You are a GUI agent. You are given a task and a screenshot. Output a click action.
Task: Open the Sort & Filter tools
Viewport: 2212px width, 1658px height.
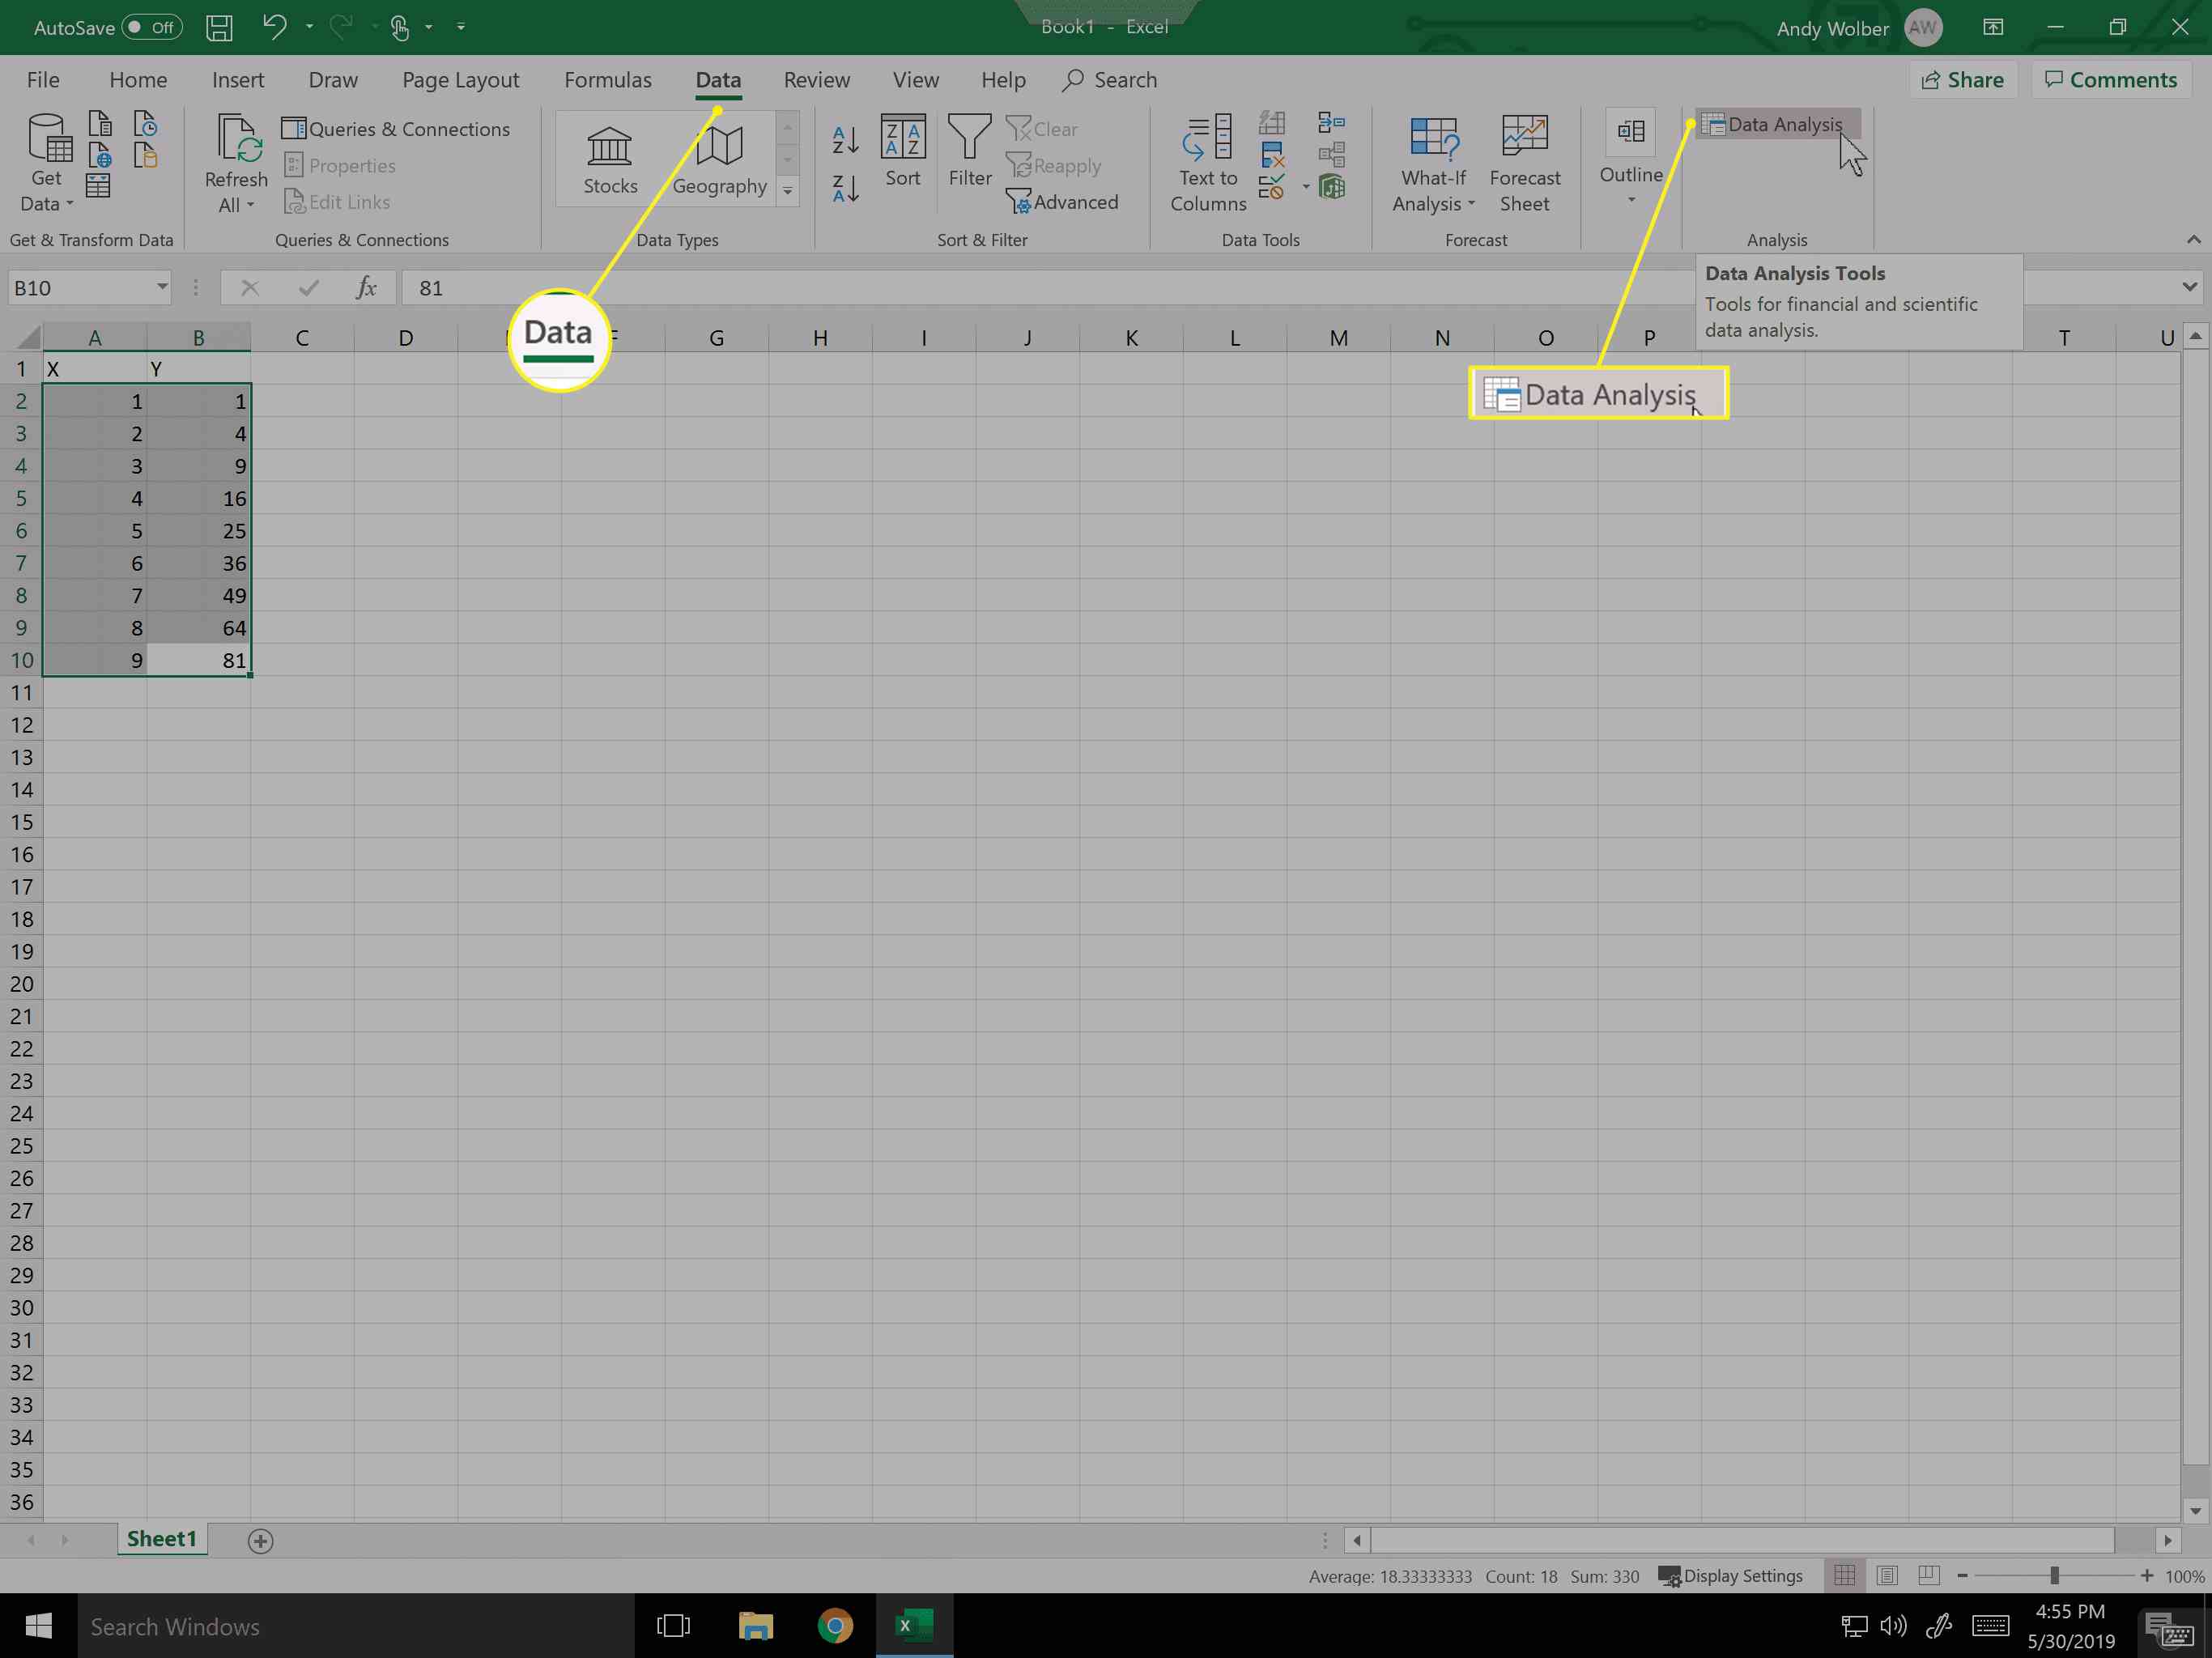coord(982,239)
